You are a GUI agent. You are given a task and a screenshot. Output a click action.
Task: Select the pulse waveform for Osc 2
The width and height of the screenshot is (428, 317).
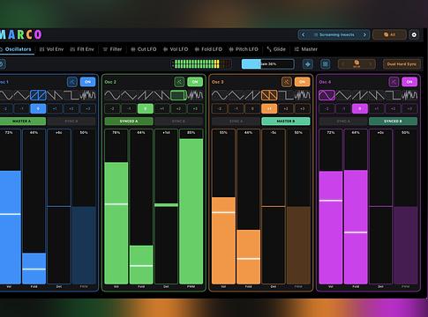pyautogui.click(x=178, y=95)
